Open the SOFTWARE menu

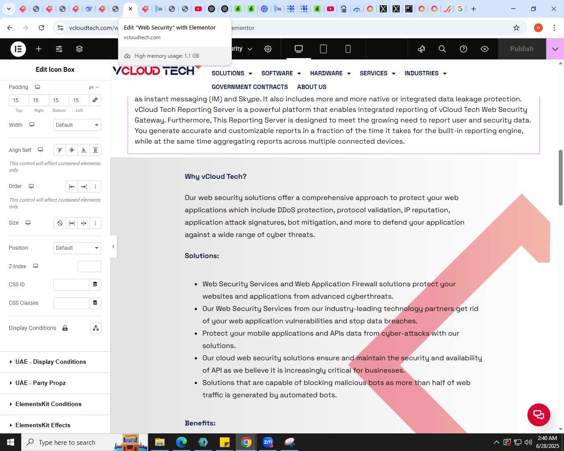point(281,74)
